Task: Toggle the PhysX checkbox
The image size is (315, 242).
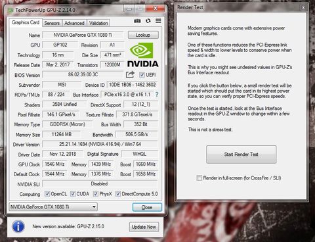Action: tap(95, 194)
